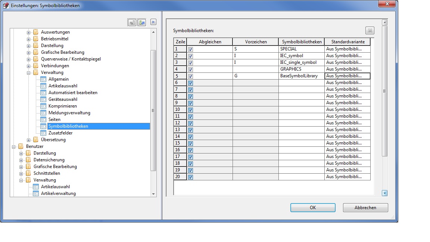Toggle Abgleichen checkbox for BaseSymbolLibrary row
430x242 pixels.
point(190,76)
